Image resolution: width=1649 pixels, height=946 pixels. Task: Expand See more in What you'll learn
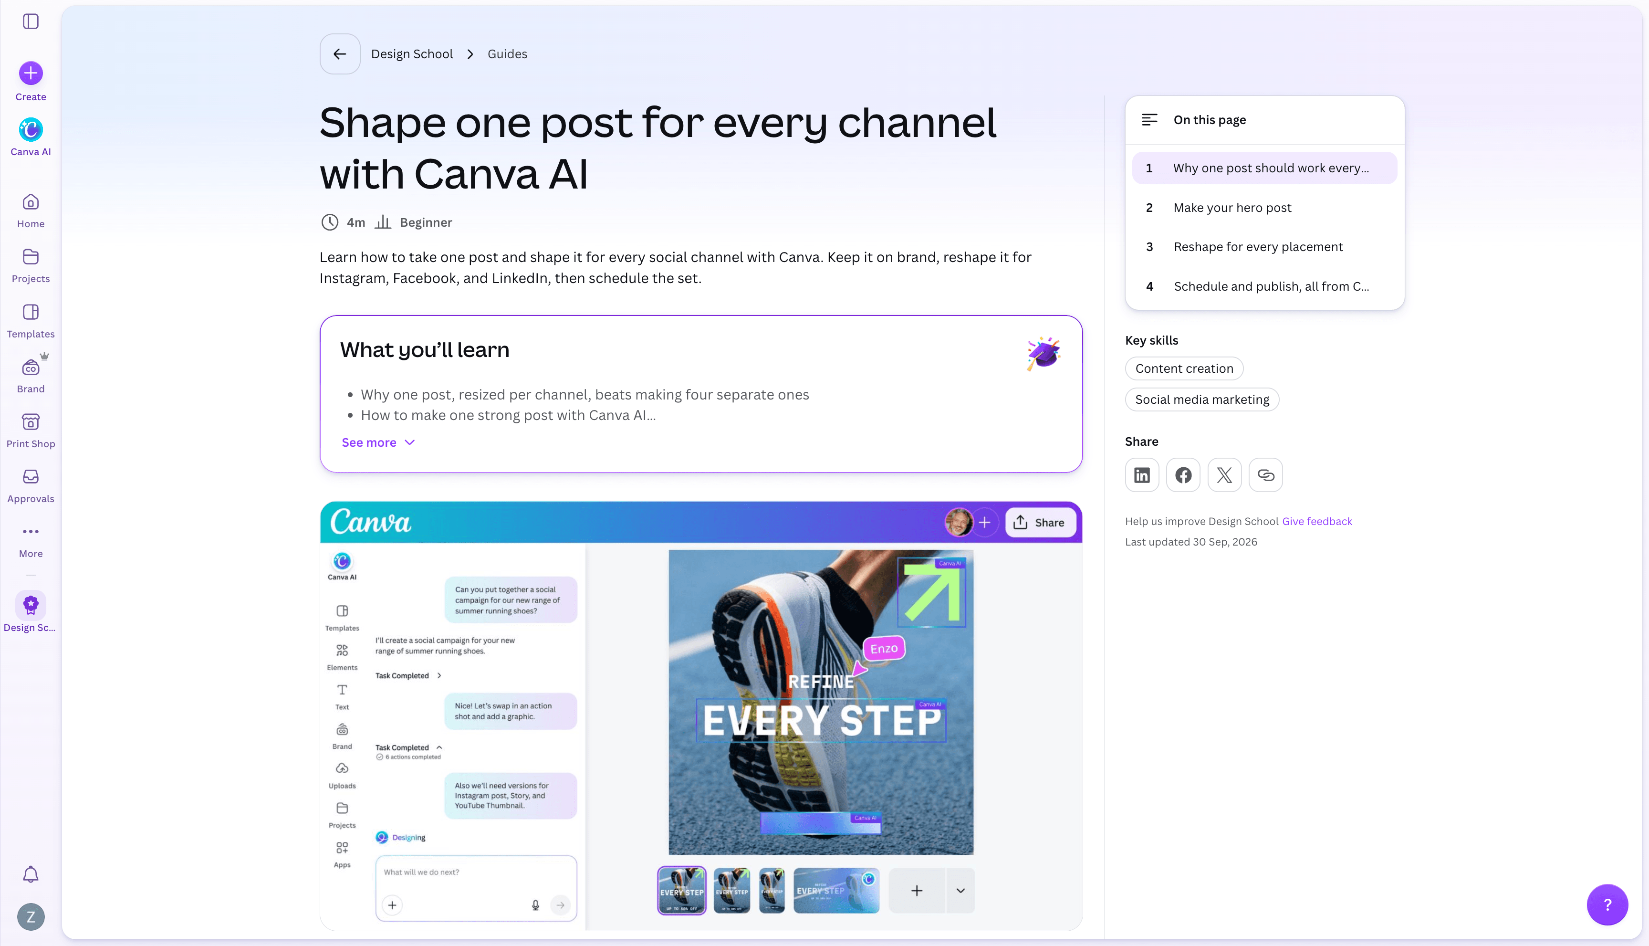378,442
